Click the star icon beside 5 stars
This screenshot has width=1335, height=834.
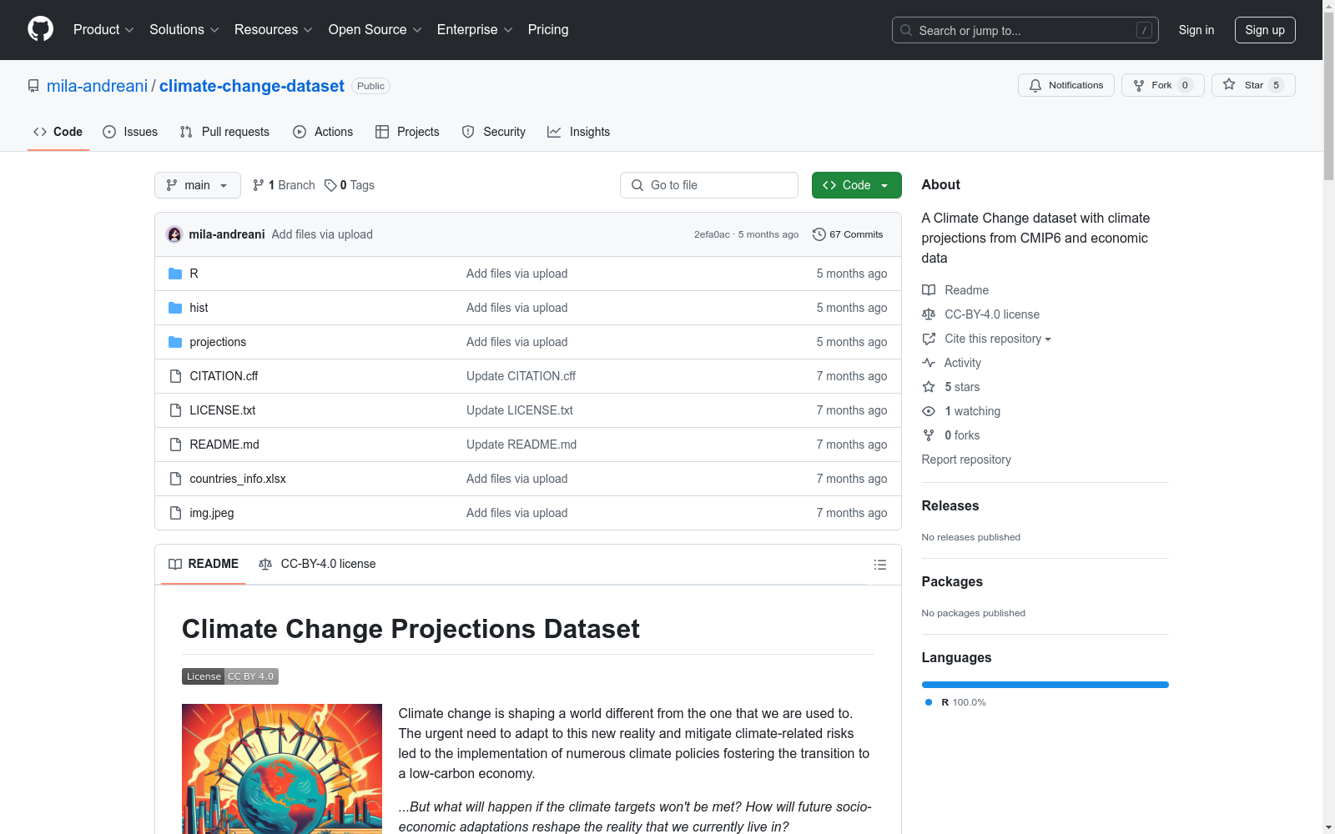click(x=929, y=387)
